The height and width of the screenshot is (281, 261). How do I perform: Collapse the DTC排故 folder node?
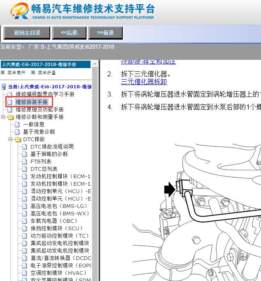click(x=10, y=139)
